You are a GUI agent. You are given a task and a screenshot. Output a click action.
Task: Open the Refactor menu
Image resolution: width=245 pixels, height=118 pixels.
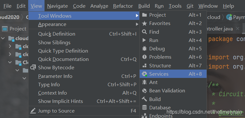[x=123, y=6]
